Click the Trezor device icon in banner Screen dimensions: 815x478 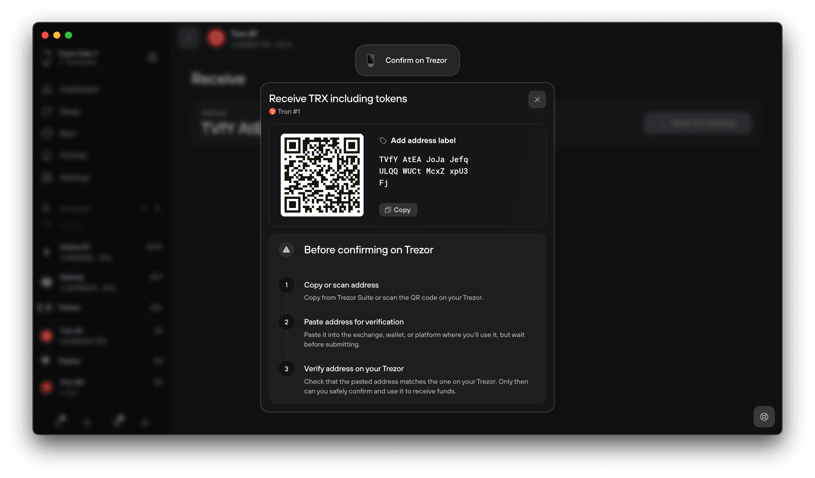tap(371, 61)
